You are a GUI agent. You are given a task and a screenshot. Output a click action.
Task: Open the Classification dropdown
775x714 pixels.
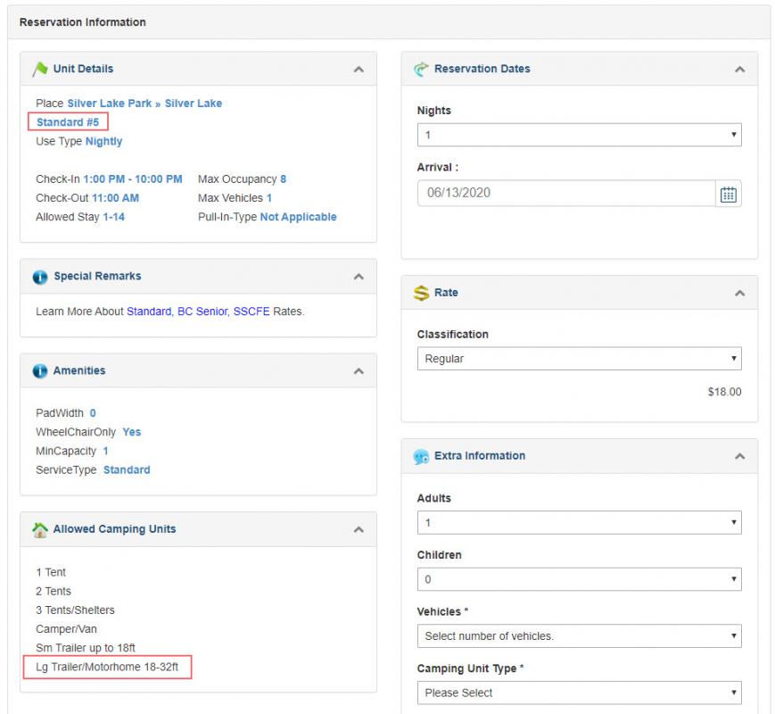[x=580, y=359]
